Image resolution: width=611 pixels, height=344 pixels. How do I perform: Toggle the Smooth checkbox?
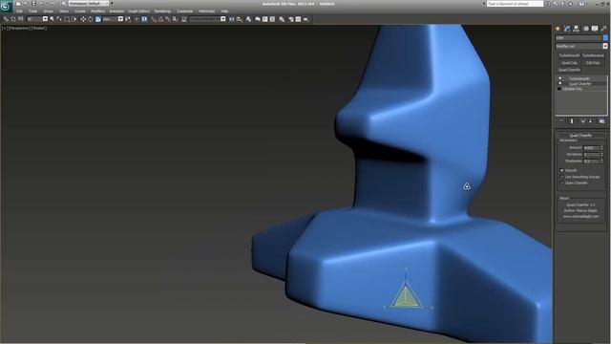[561, 170]
